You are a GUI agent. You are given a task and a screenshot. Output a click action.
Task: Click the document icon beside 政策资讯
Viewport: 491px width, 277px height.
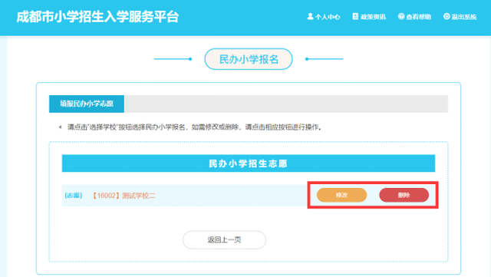[x=355, y=17]
